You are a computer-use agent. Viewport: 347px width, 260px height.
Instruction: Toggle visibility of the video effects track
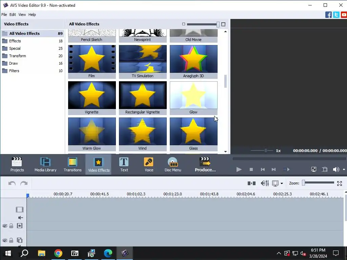click(x=5, y=226)
